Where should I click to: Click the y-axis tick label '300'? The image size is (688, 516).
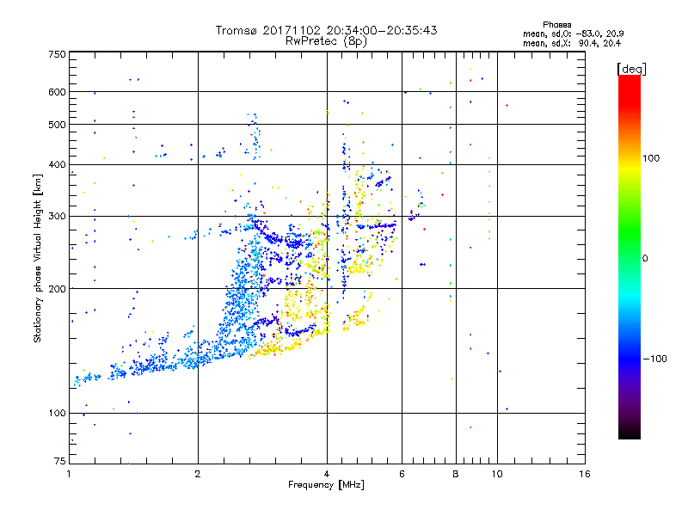coord(57,217)
